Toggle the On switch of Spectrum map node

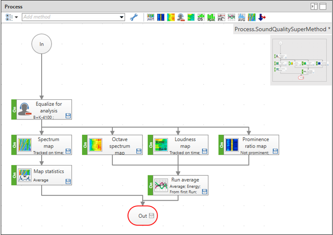tap(14, 145)
